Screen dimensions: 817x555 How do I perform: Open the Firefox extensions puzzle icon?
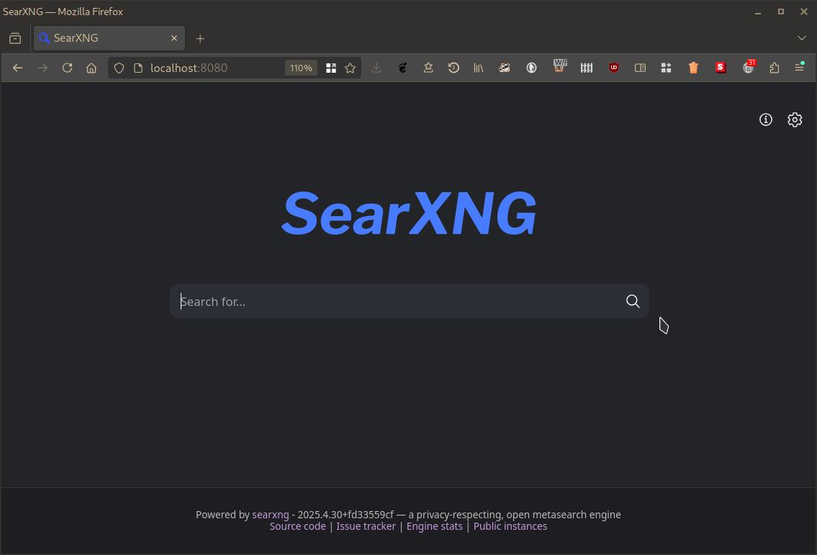pyautogui.click(x=775, y=68)
